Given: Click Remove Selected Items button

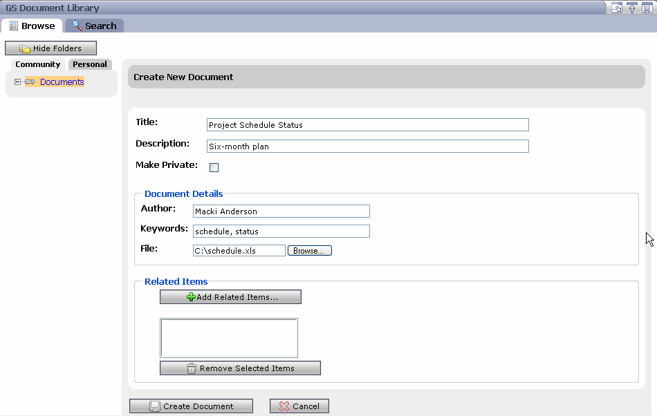Looking at the screenshot, I should (x=240, y=368).
